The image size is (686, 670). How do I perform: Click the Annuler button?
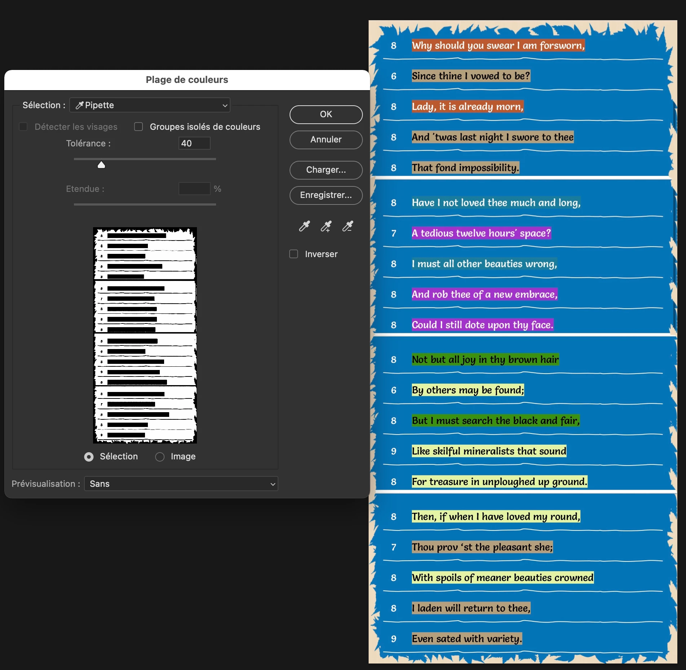[x=326, y=140]
